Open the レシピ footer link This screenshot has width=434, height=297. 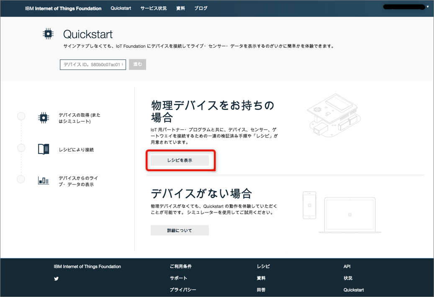263,266
